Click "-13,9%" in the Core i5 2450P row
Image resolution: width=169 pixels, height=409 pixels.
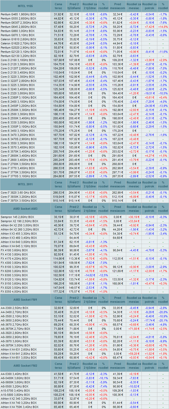point(163,106)
